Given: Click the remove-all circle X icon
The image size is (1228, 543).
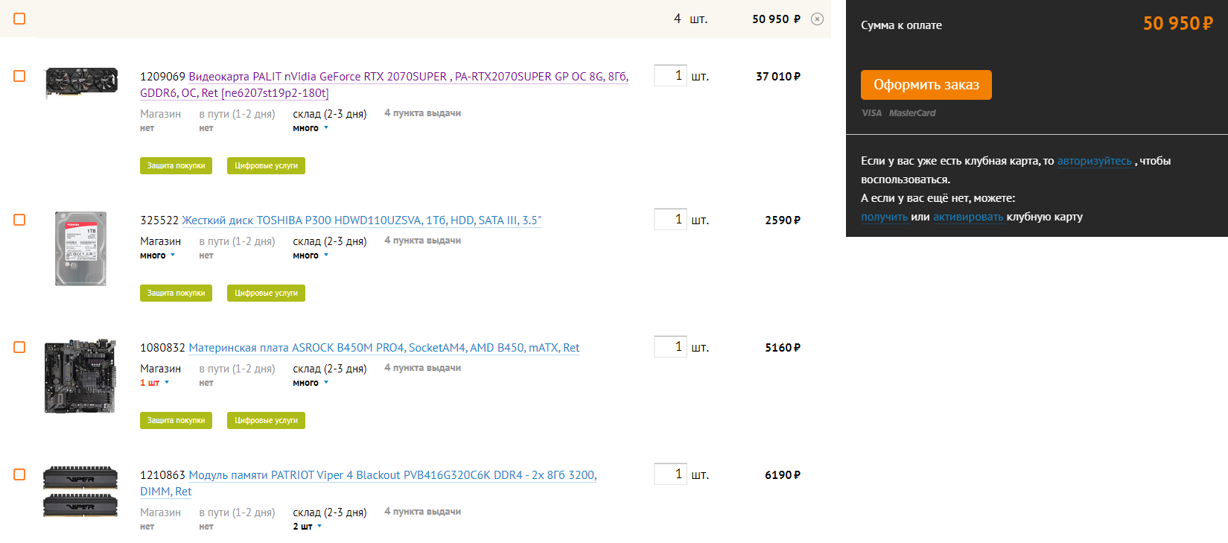Looking at the screenshot, I should point(817,19).
